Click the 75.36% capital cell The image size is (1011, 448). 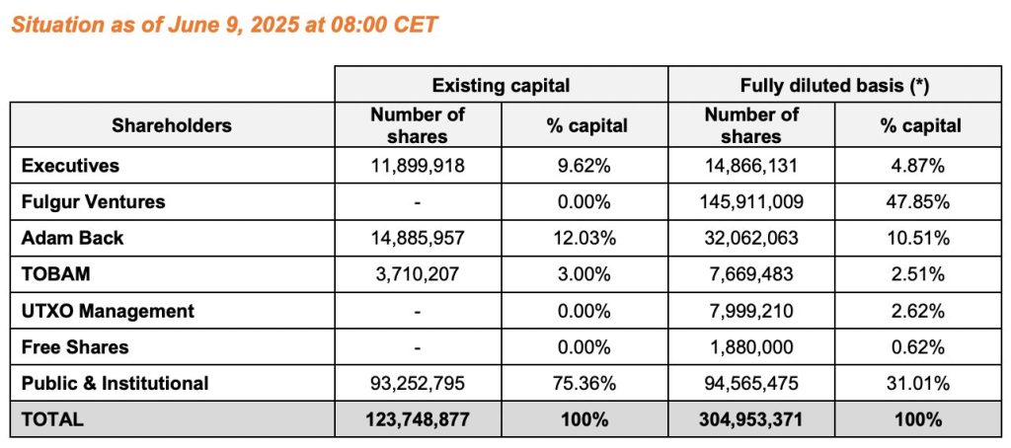584,383
